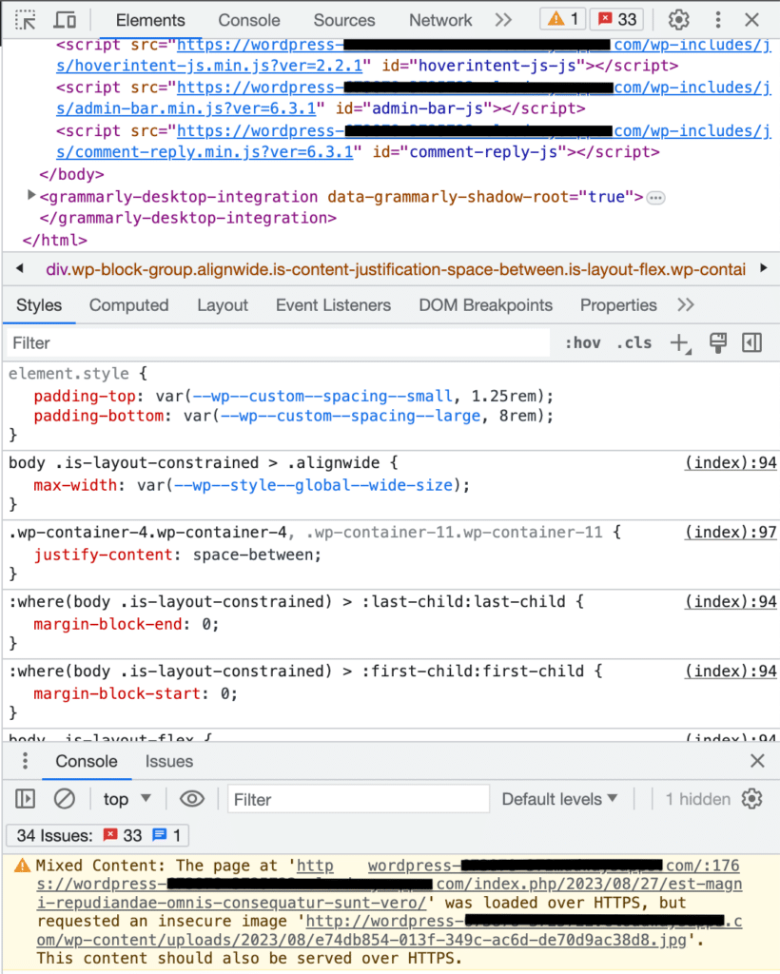Open the (index):97 source link
The width and height of the screenshot is (780, 974).
pos(731,533)
